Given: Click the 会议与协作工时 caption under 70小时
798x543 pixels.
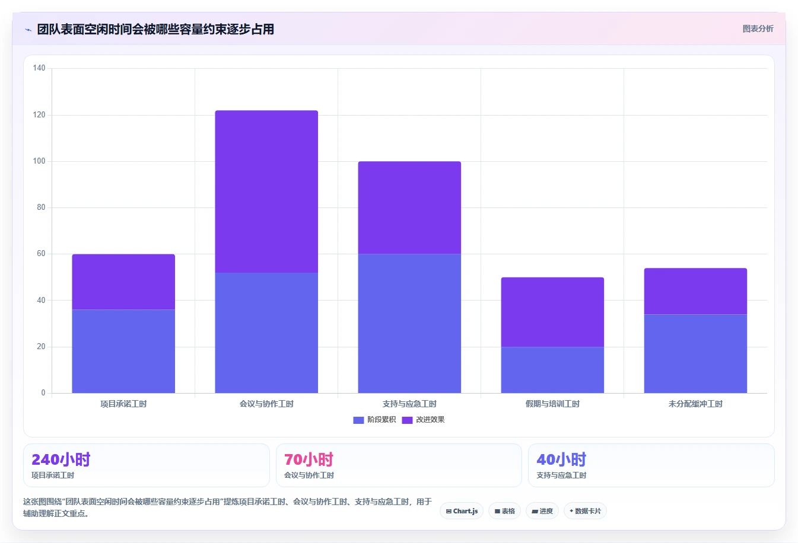Looking at the screenshot, I should pos(309,475).
